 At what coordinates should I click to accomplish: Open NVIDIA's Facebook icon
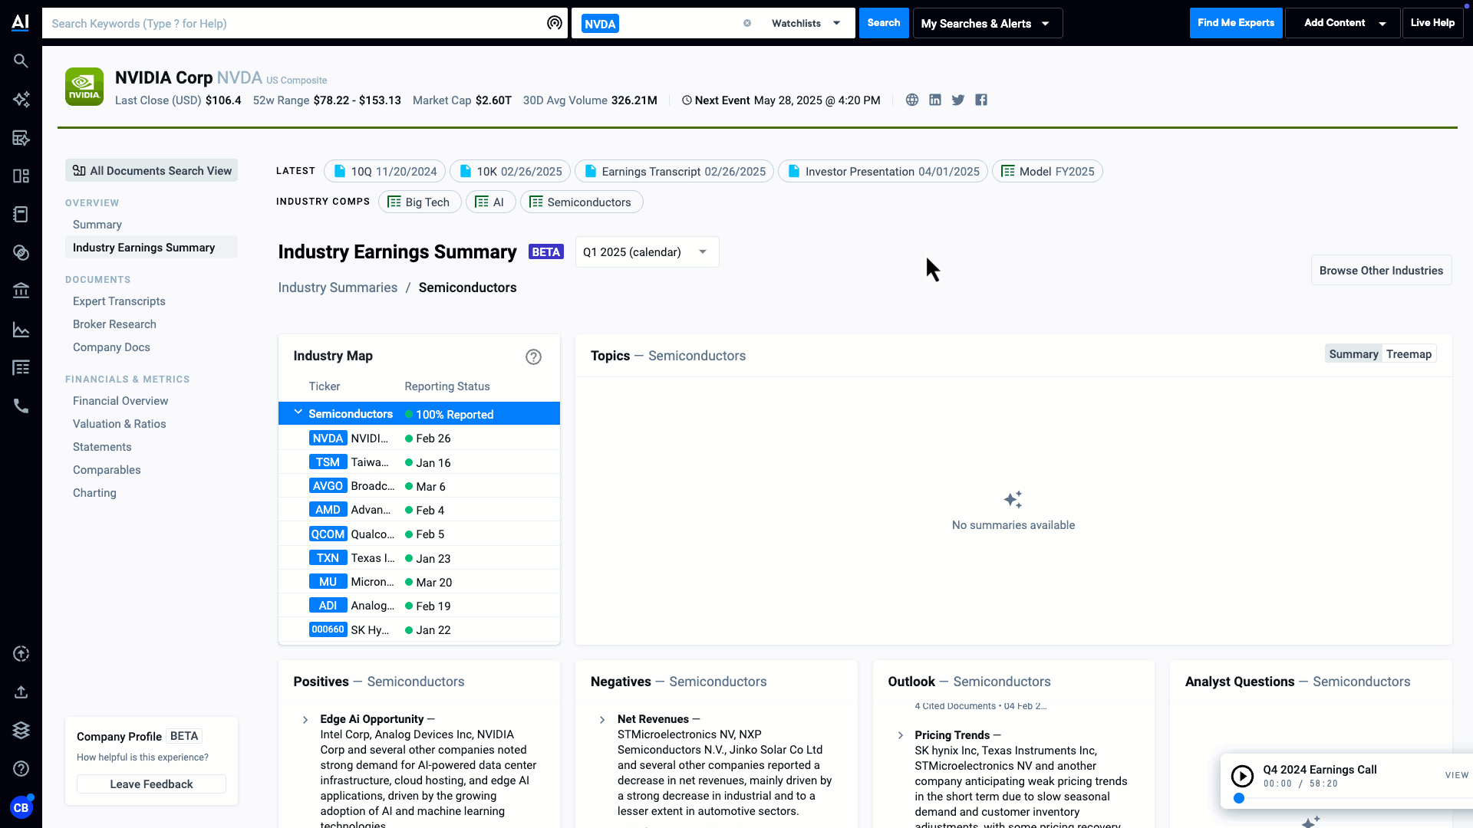[980, 100]
